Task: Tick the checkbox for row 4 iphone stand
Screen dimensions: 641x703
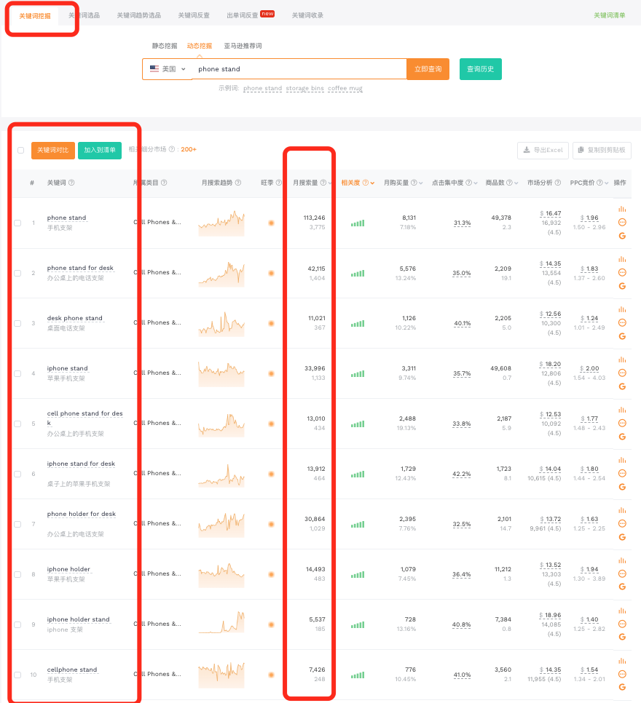Action: (17, 373)
